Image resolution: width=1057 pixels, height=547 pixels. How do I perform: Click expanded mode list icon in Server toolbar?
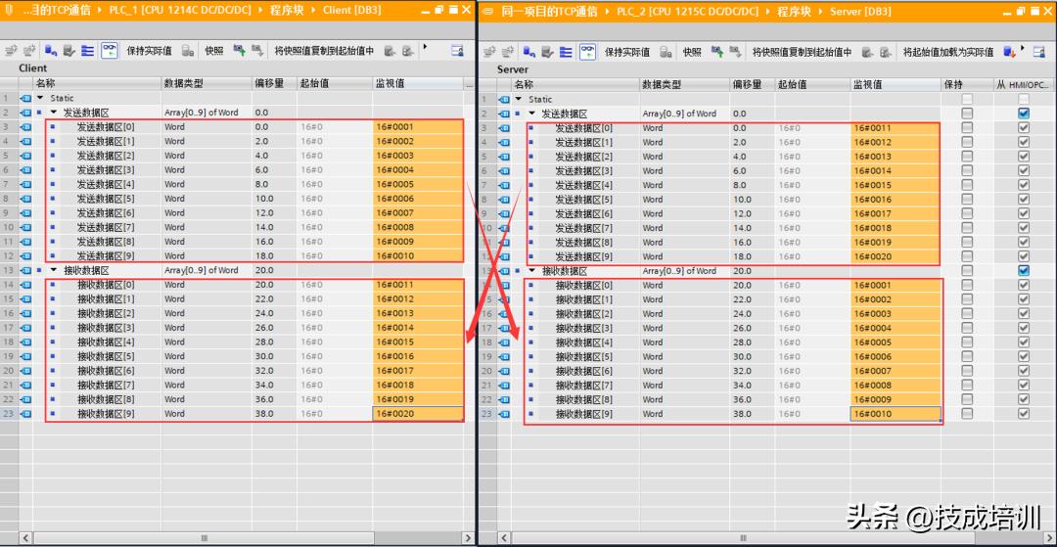[x=566, y=52]
